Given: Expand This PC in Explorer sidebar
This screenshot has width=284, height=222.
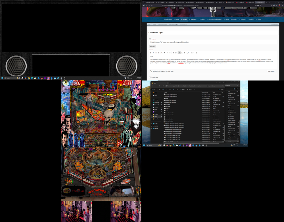Looking at the screenshot, I should (152, 124).
